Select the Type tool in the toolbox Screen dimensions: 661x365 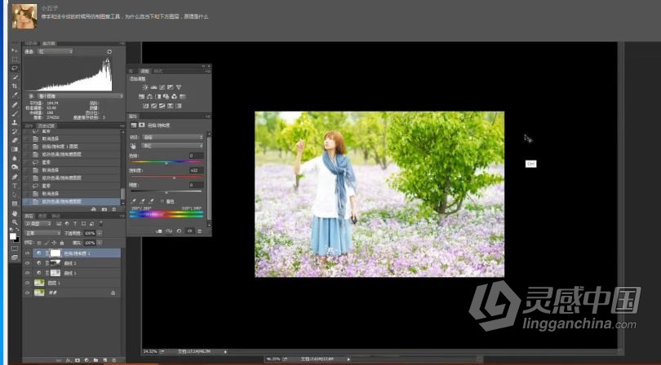coord(15,185)
